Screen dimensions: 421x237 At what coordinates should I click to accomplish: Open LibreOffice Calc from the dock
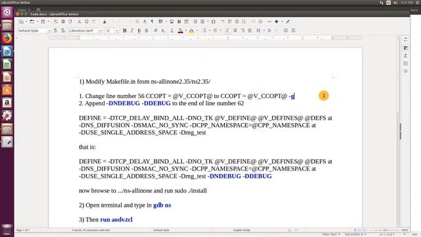tap(7, 65)
